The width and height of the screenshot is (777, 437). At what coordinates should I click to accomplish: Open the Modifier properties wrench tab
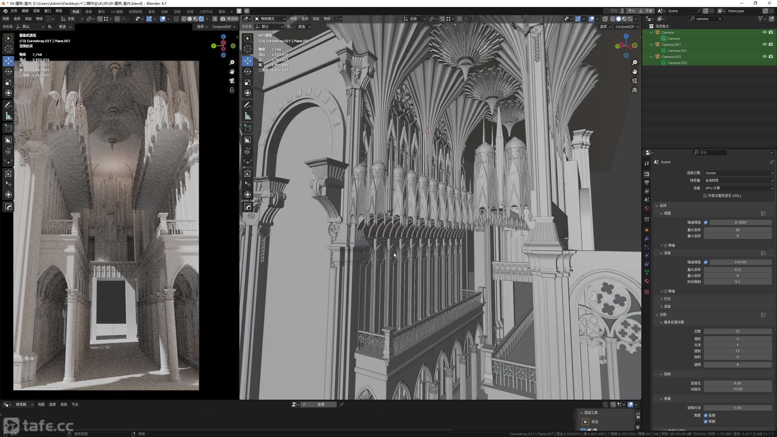[647, 239]
